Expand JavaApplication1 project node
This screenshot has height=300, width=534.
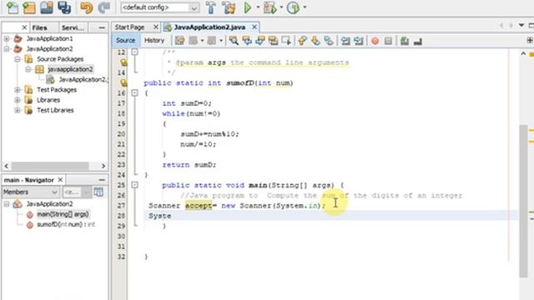click(x=7, y=39)
